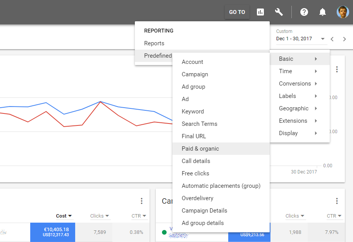Open the Cost column sort dropdown
This screenshot has height=242, width=353.
(64, 216)
